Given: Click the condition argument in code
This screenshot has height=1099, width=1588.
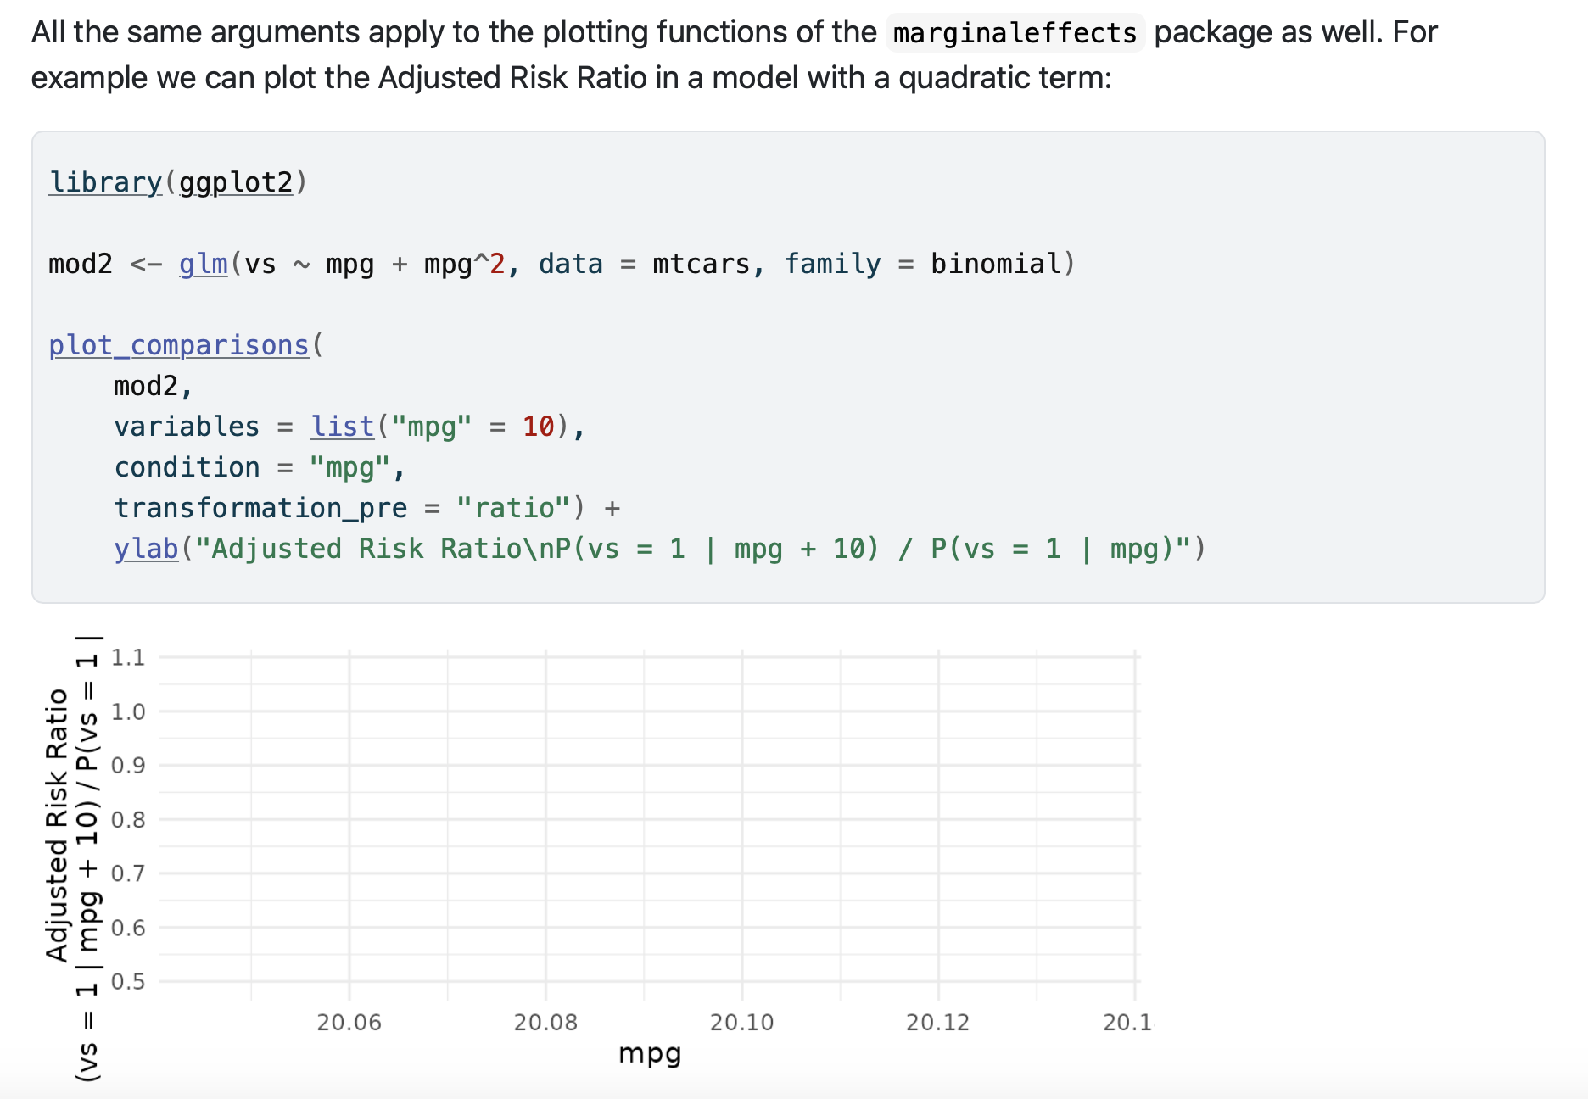Looking at the screenshot, I should tap(187, 467).
